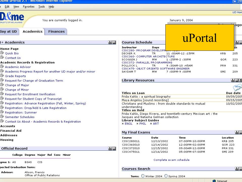The image size is (242, 182).
Task: Minimize the Official Record channel
Action: (x=110, y=148)
